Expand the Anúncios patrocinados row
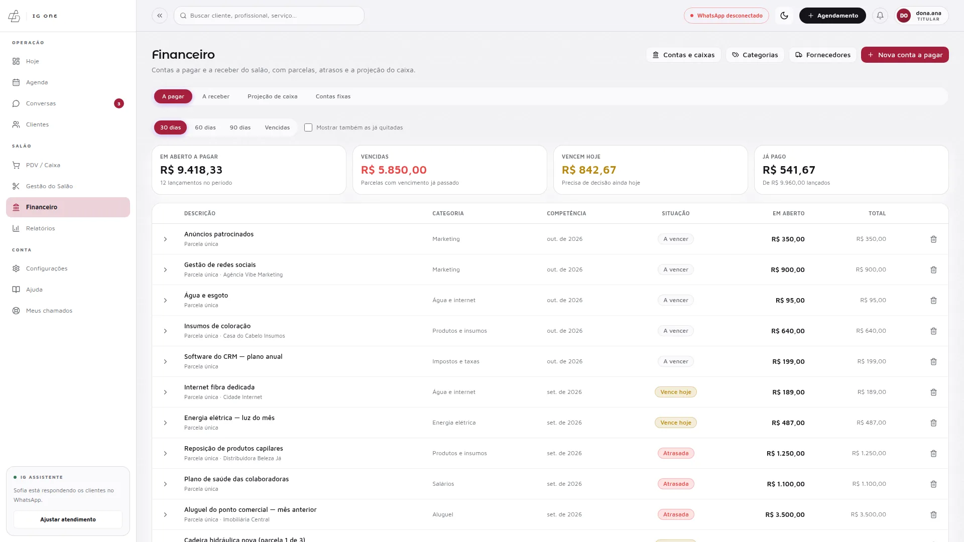 coord(165,239)
